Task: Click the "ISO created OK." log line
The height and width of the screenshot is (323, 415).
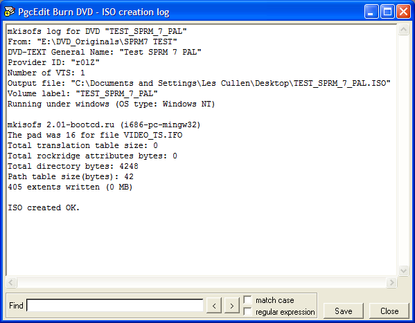Action: pos(44,207)
